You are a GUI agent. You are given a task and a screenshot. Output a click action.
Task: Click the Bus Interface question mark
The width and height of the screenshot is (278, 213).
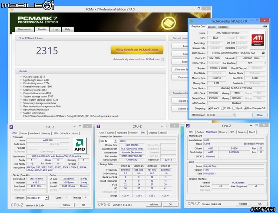(x=265, y=63)
